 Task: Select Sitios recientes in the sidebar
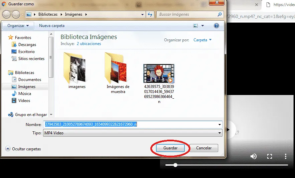(31, 59)
